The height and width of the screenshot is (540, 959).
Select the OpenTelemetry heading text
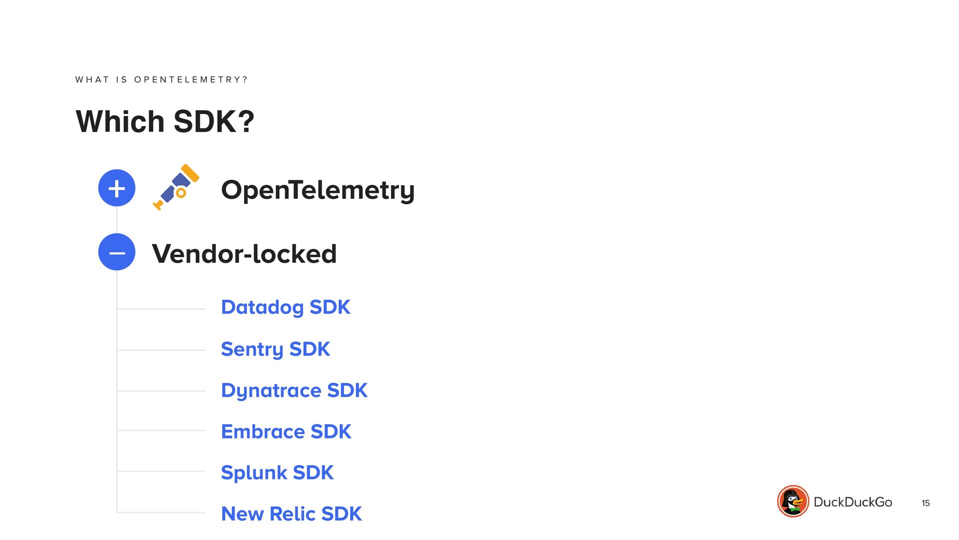[318, 190]
